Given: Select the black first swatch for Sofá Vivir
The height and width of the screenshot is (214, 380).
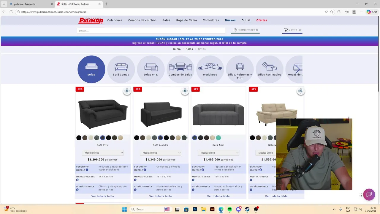Looking at the screenshot, I should point(79,138).
